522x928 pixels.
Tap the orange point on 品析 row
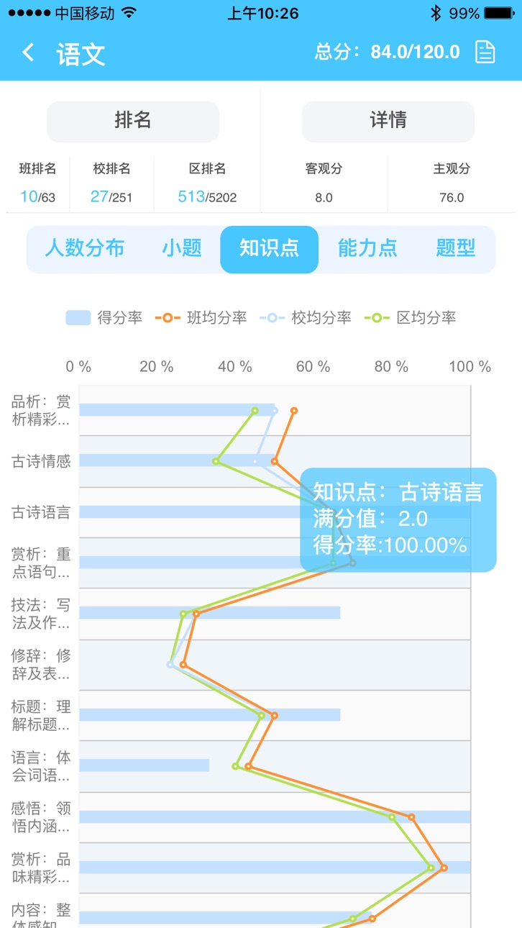pyautogui.click(x=294, y=411)
